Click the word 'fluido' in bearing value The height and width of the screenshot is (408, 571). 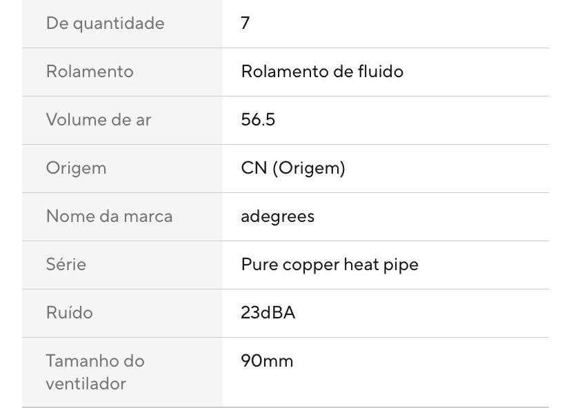point(381,72)
